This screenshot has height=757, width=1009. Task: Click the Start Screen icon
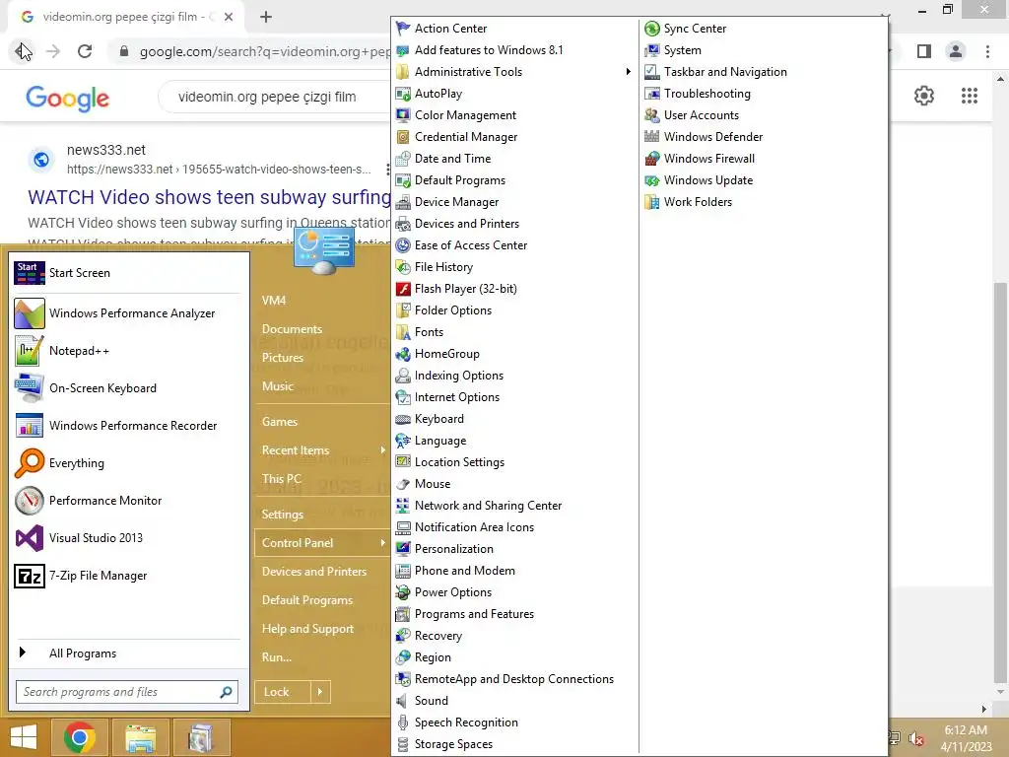[x=29, y=273]
